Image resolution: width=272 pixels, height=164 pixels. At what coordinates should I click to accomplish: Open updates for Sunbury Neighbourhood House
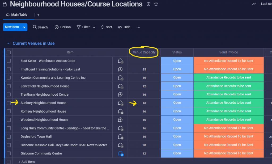click(120, 103)
